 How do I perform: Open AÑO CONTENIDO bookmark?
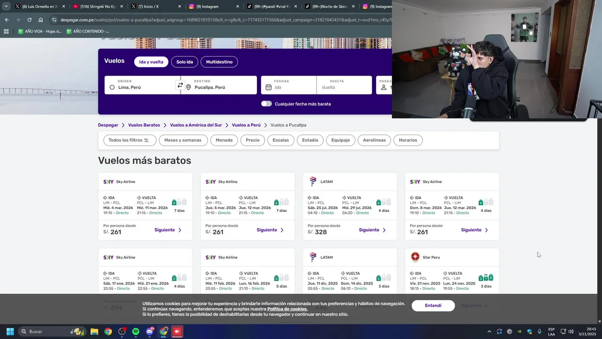pyautogui.click(x=87, y=32)
